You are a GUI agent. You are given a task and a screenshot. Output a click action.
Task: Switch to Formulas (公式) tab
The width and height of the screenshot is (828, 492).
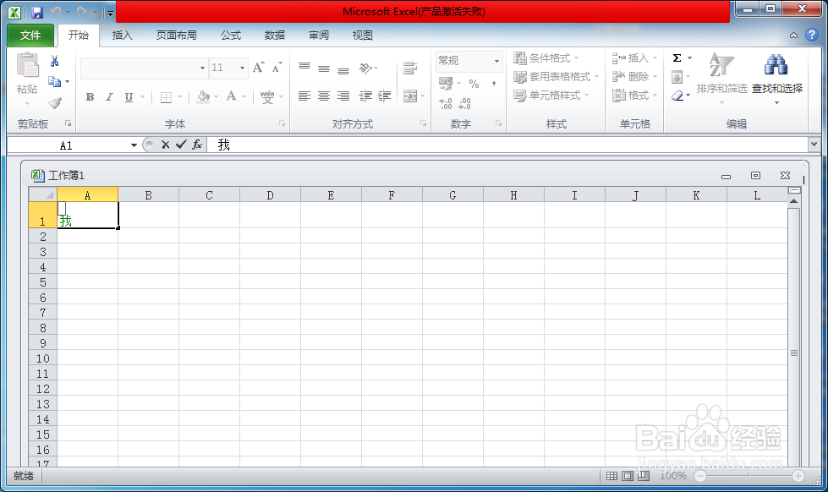click(x=231, y=36)
